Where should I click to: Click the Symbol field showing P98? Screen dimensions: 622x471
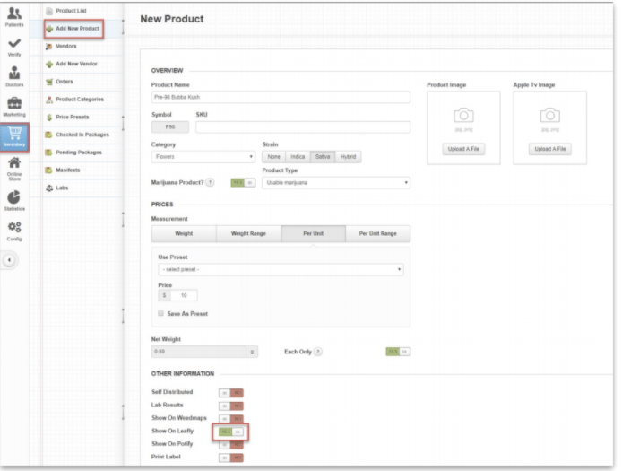170,127
